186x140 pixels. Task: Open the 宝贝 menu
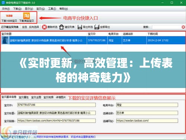[x=41, y=9]
